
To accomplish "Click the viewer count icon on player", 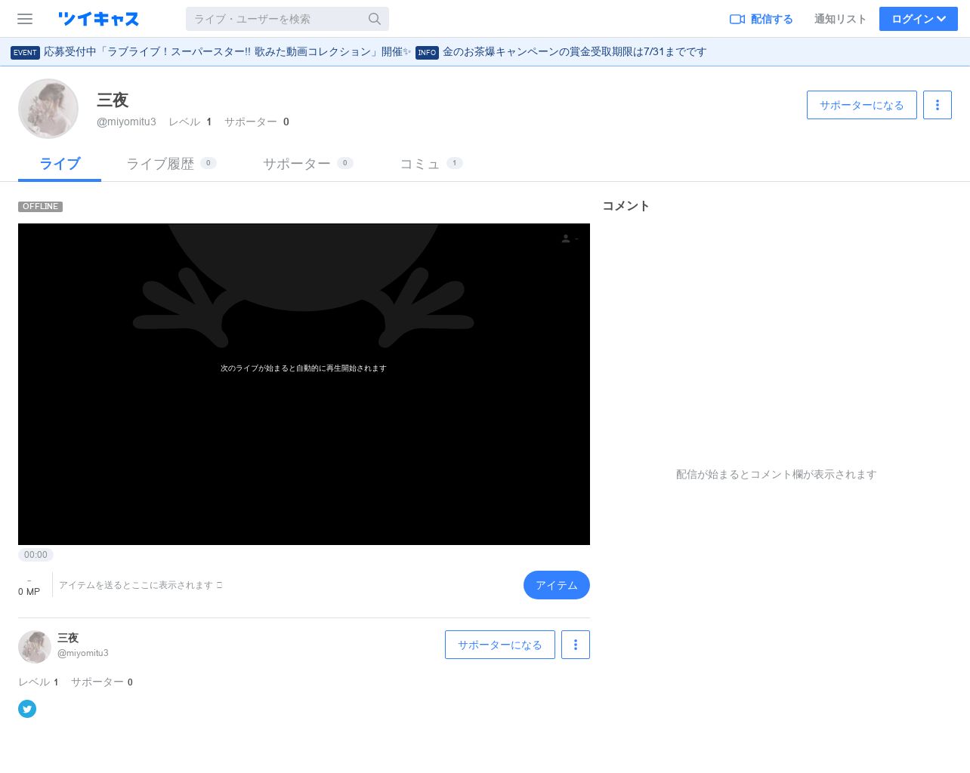I will tap(566, 239).
